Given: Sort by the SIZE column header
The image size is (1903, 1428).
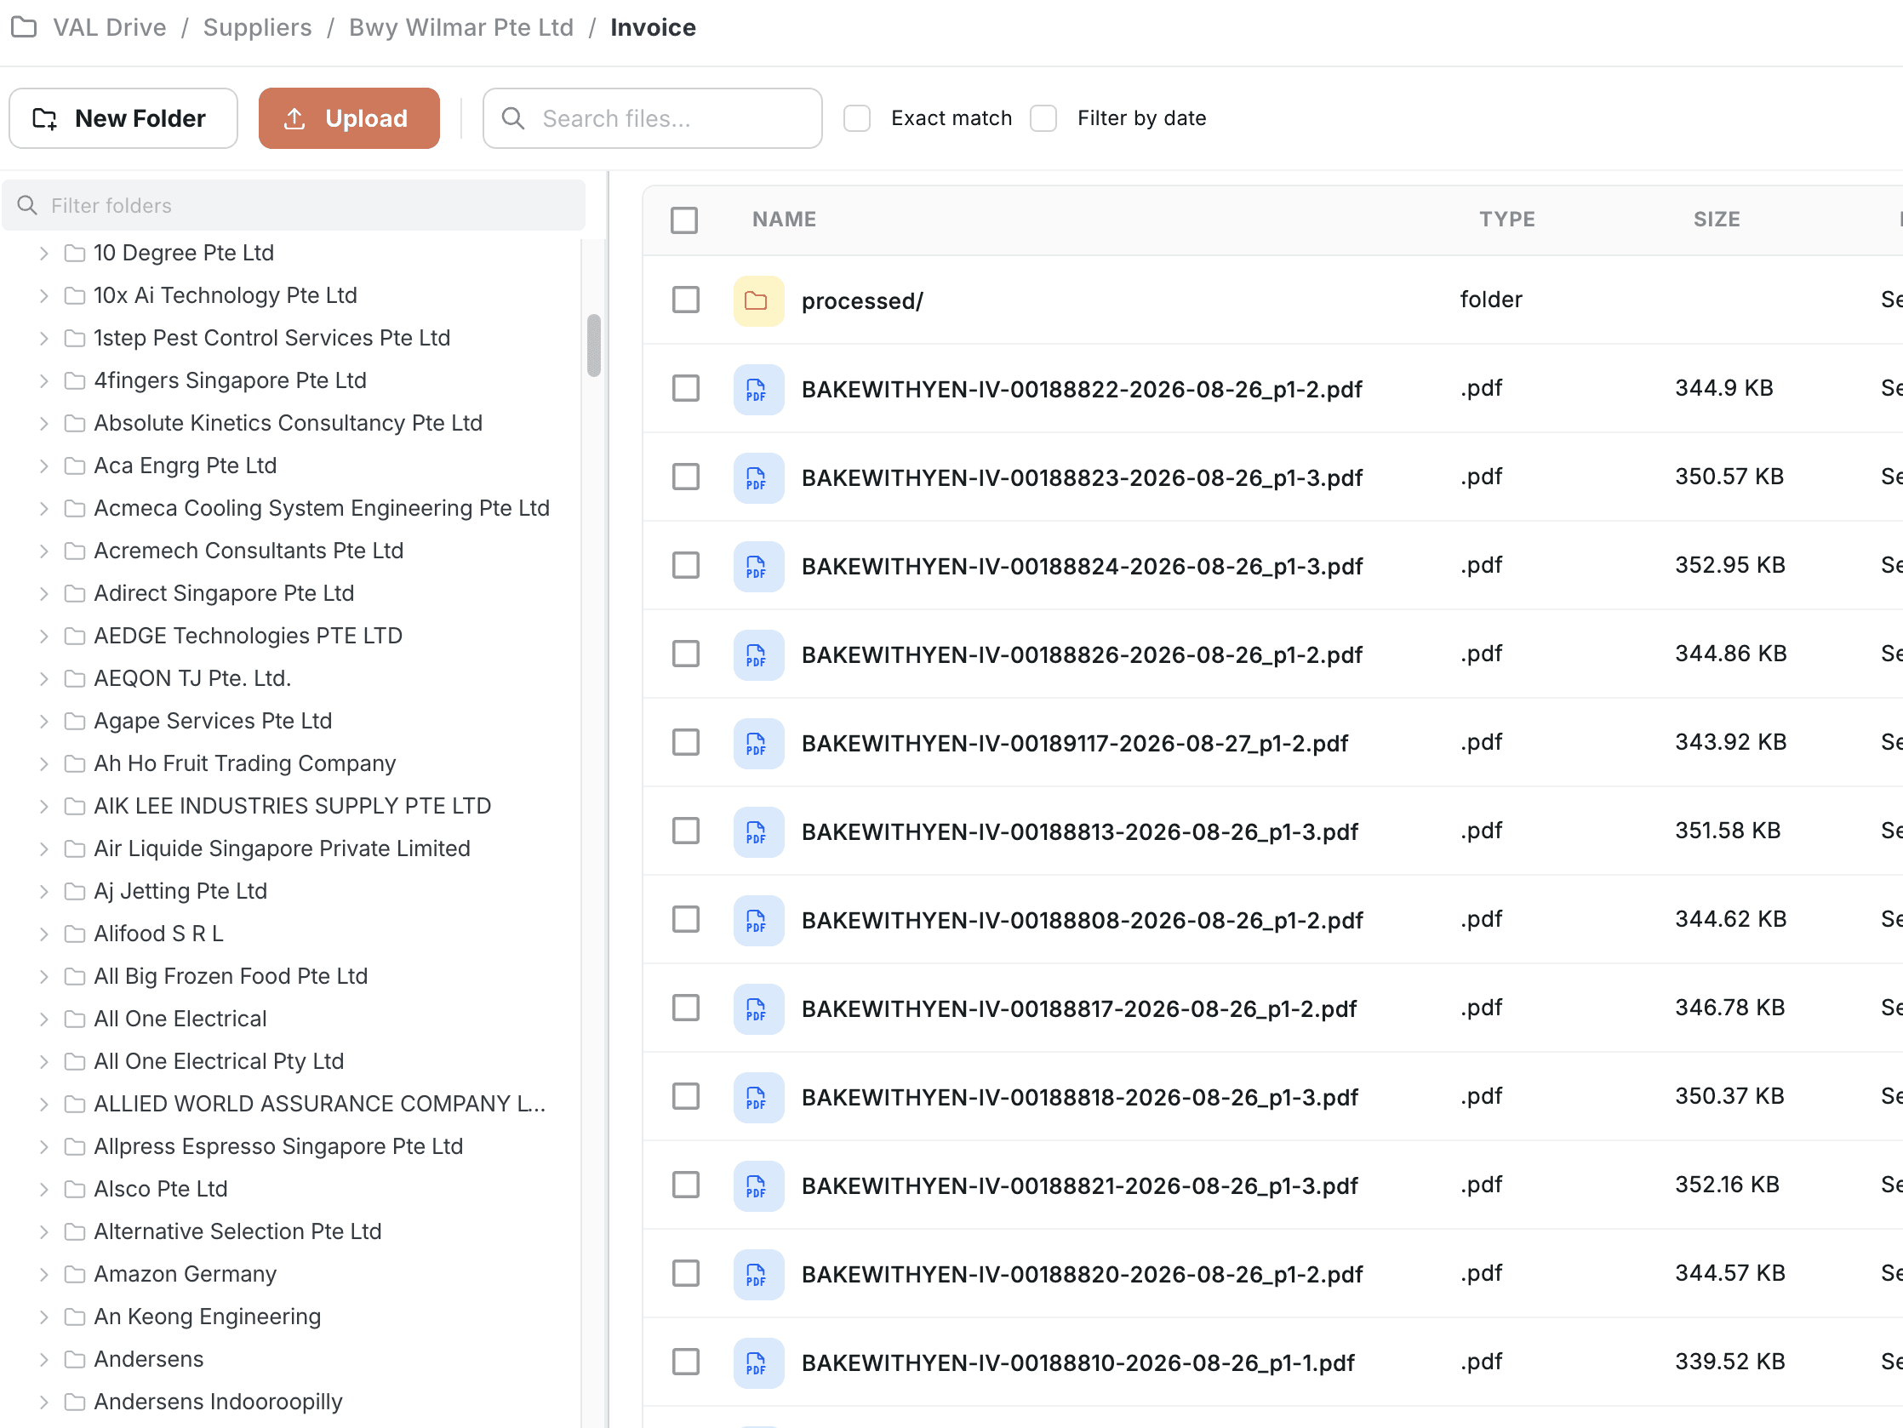Looking at the screenshot, I should pos(1717,220).
